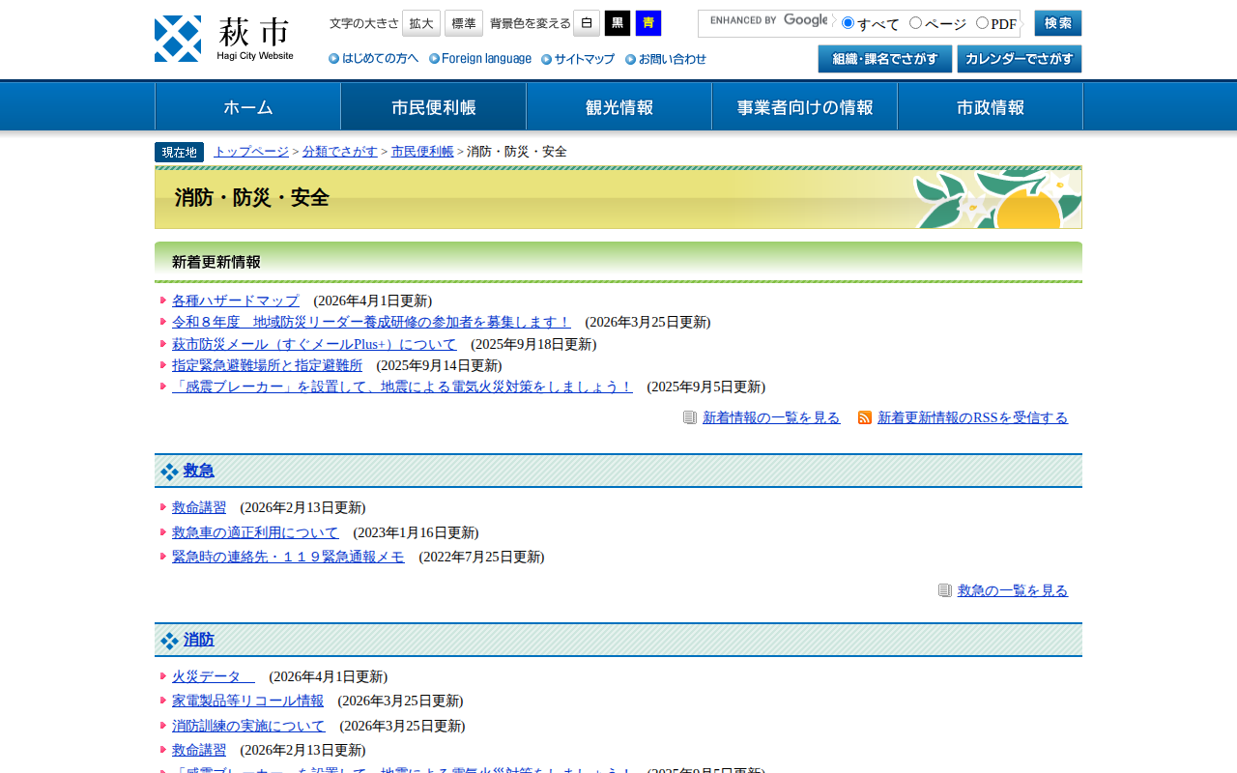Open the 市民便利帳 navigation tab

click(x=433, y=107)
